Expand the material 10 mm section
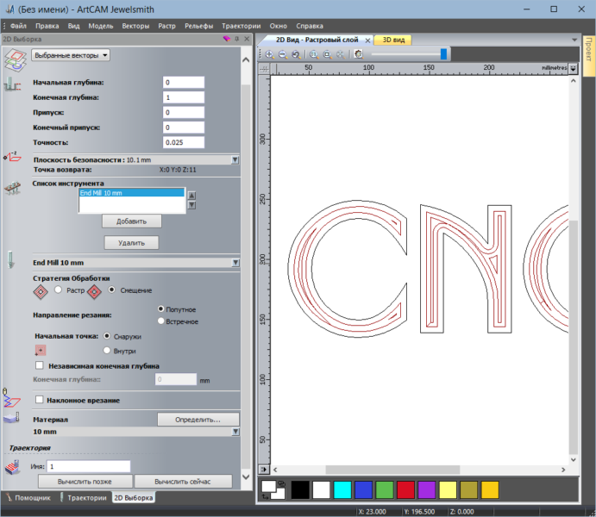 (x=235, y=432)
